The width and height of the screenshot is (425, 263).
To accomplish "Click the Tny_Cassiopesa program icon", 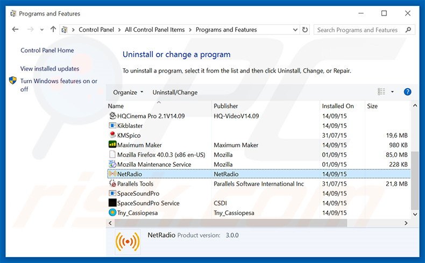I will (x=112, y=212).
